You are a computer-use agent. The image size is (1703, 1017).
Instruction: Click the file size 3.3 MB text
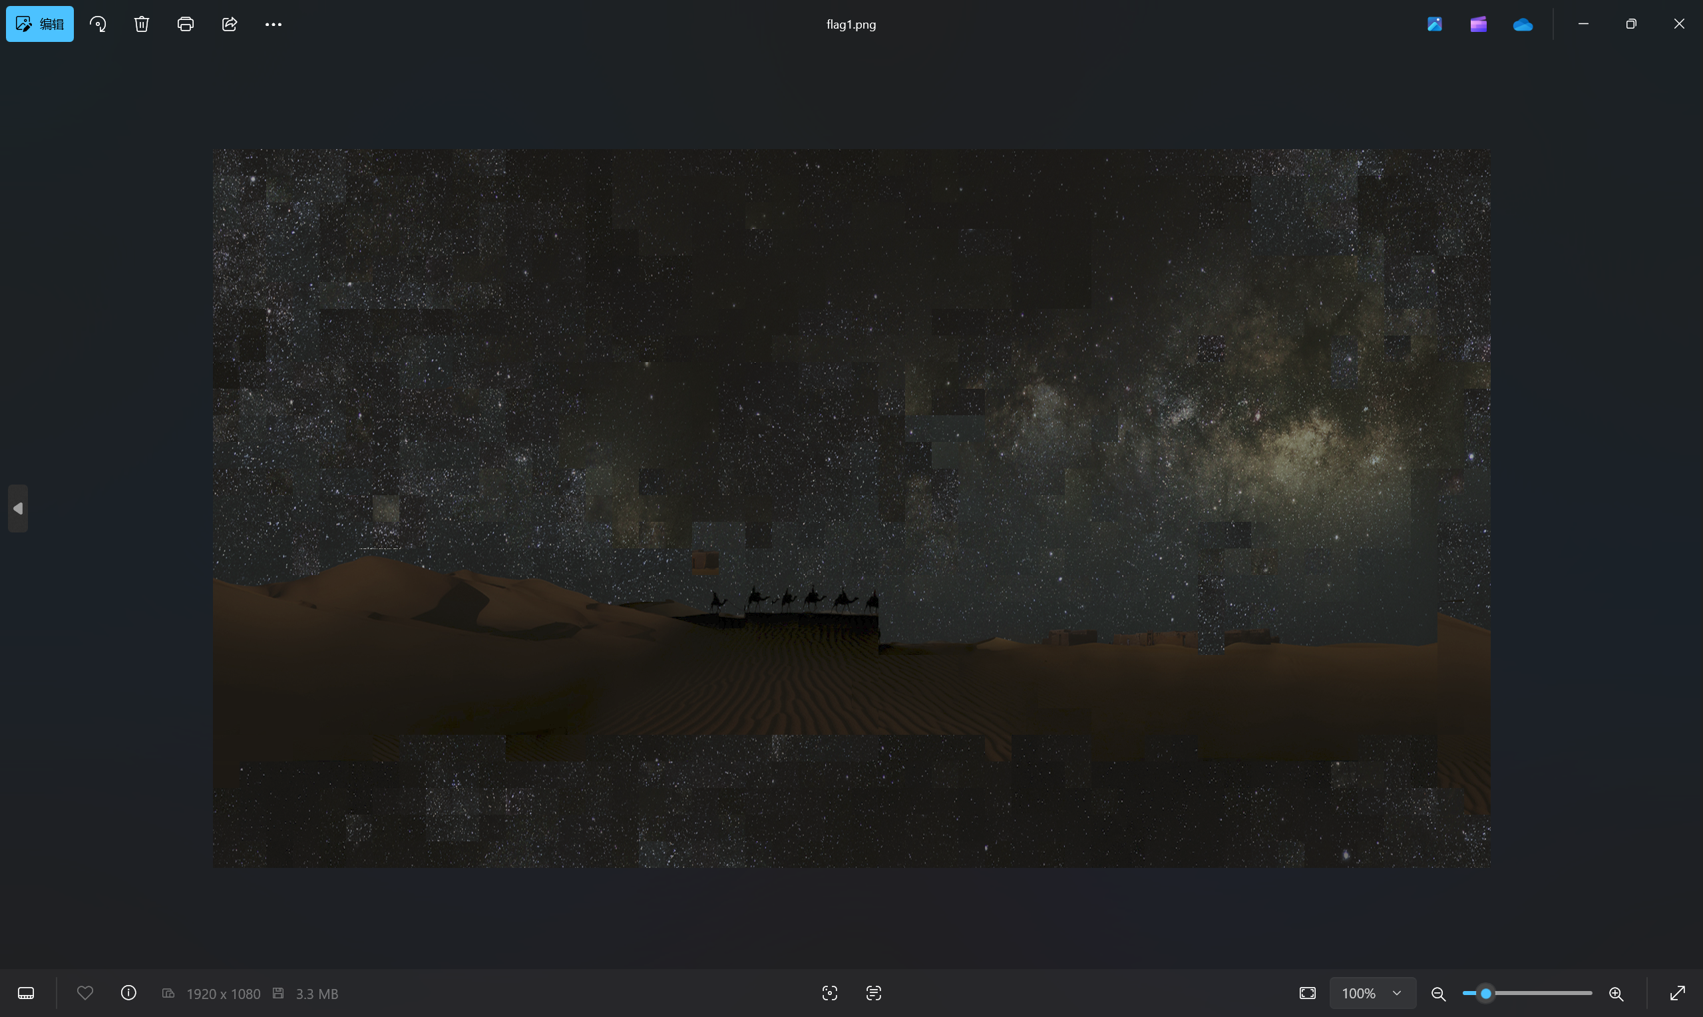pyautogui.click(x=317, y=994)
